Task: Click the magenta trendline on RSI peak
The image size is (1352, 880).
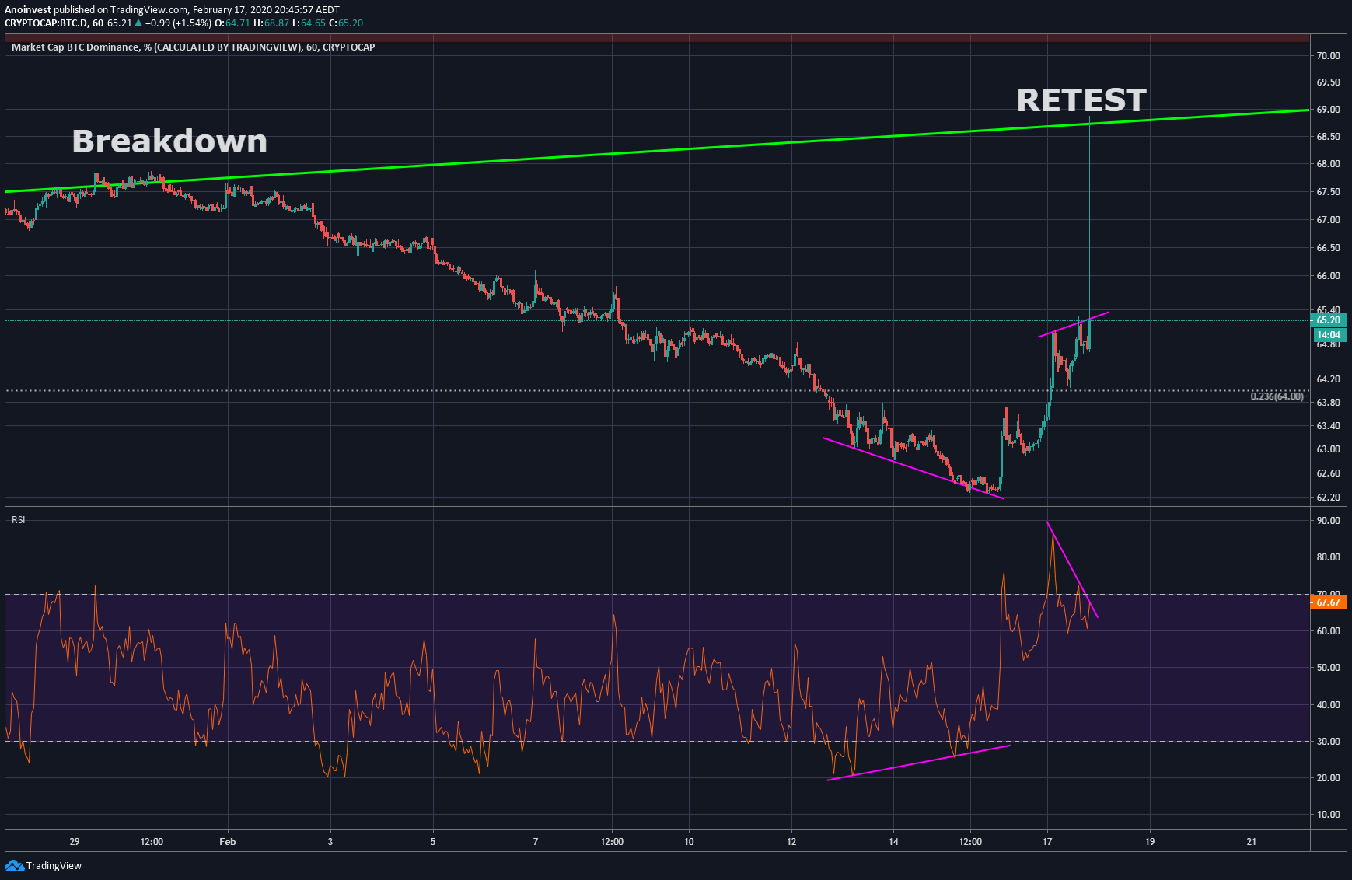Action: tap(1072, 570)
